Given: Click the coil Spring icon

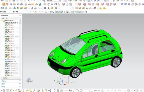Looking at the screenshot, I should pyautogui.click(x=49, y=8).
